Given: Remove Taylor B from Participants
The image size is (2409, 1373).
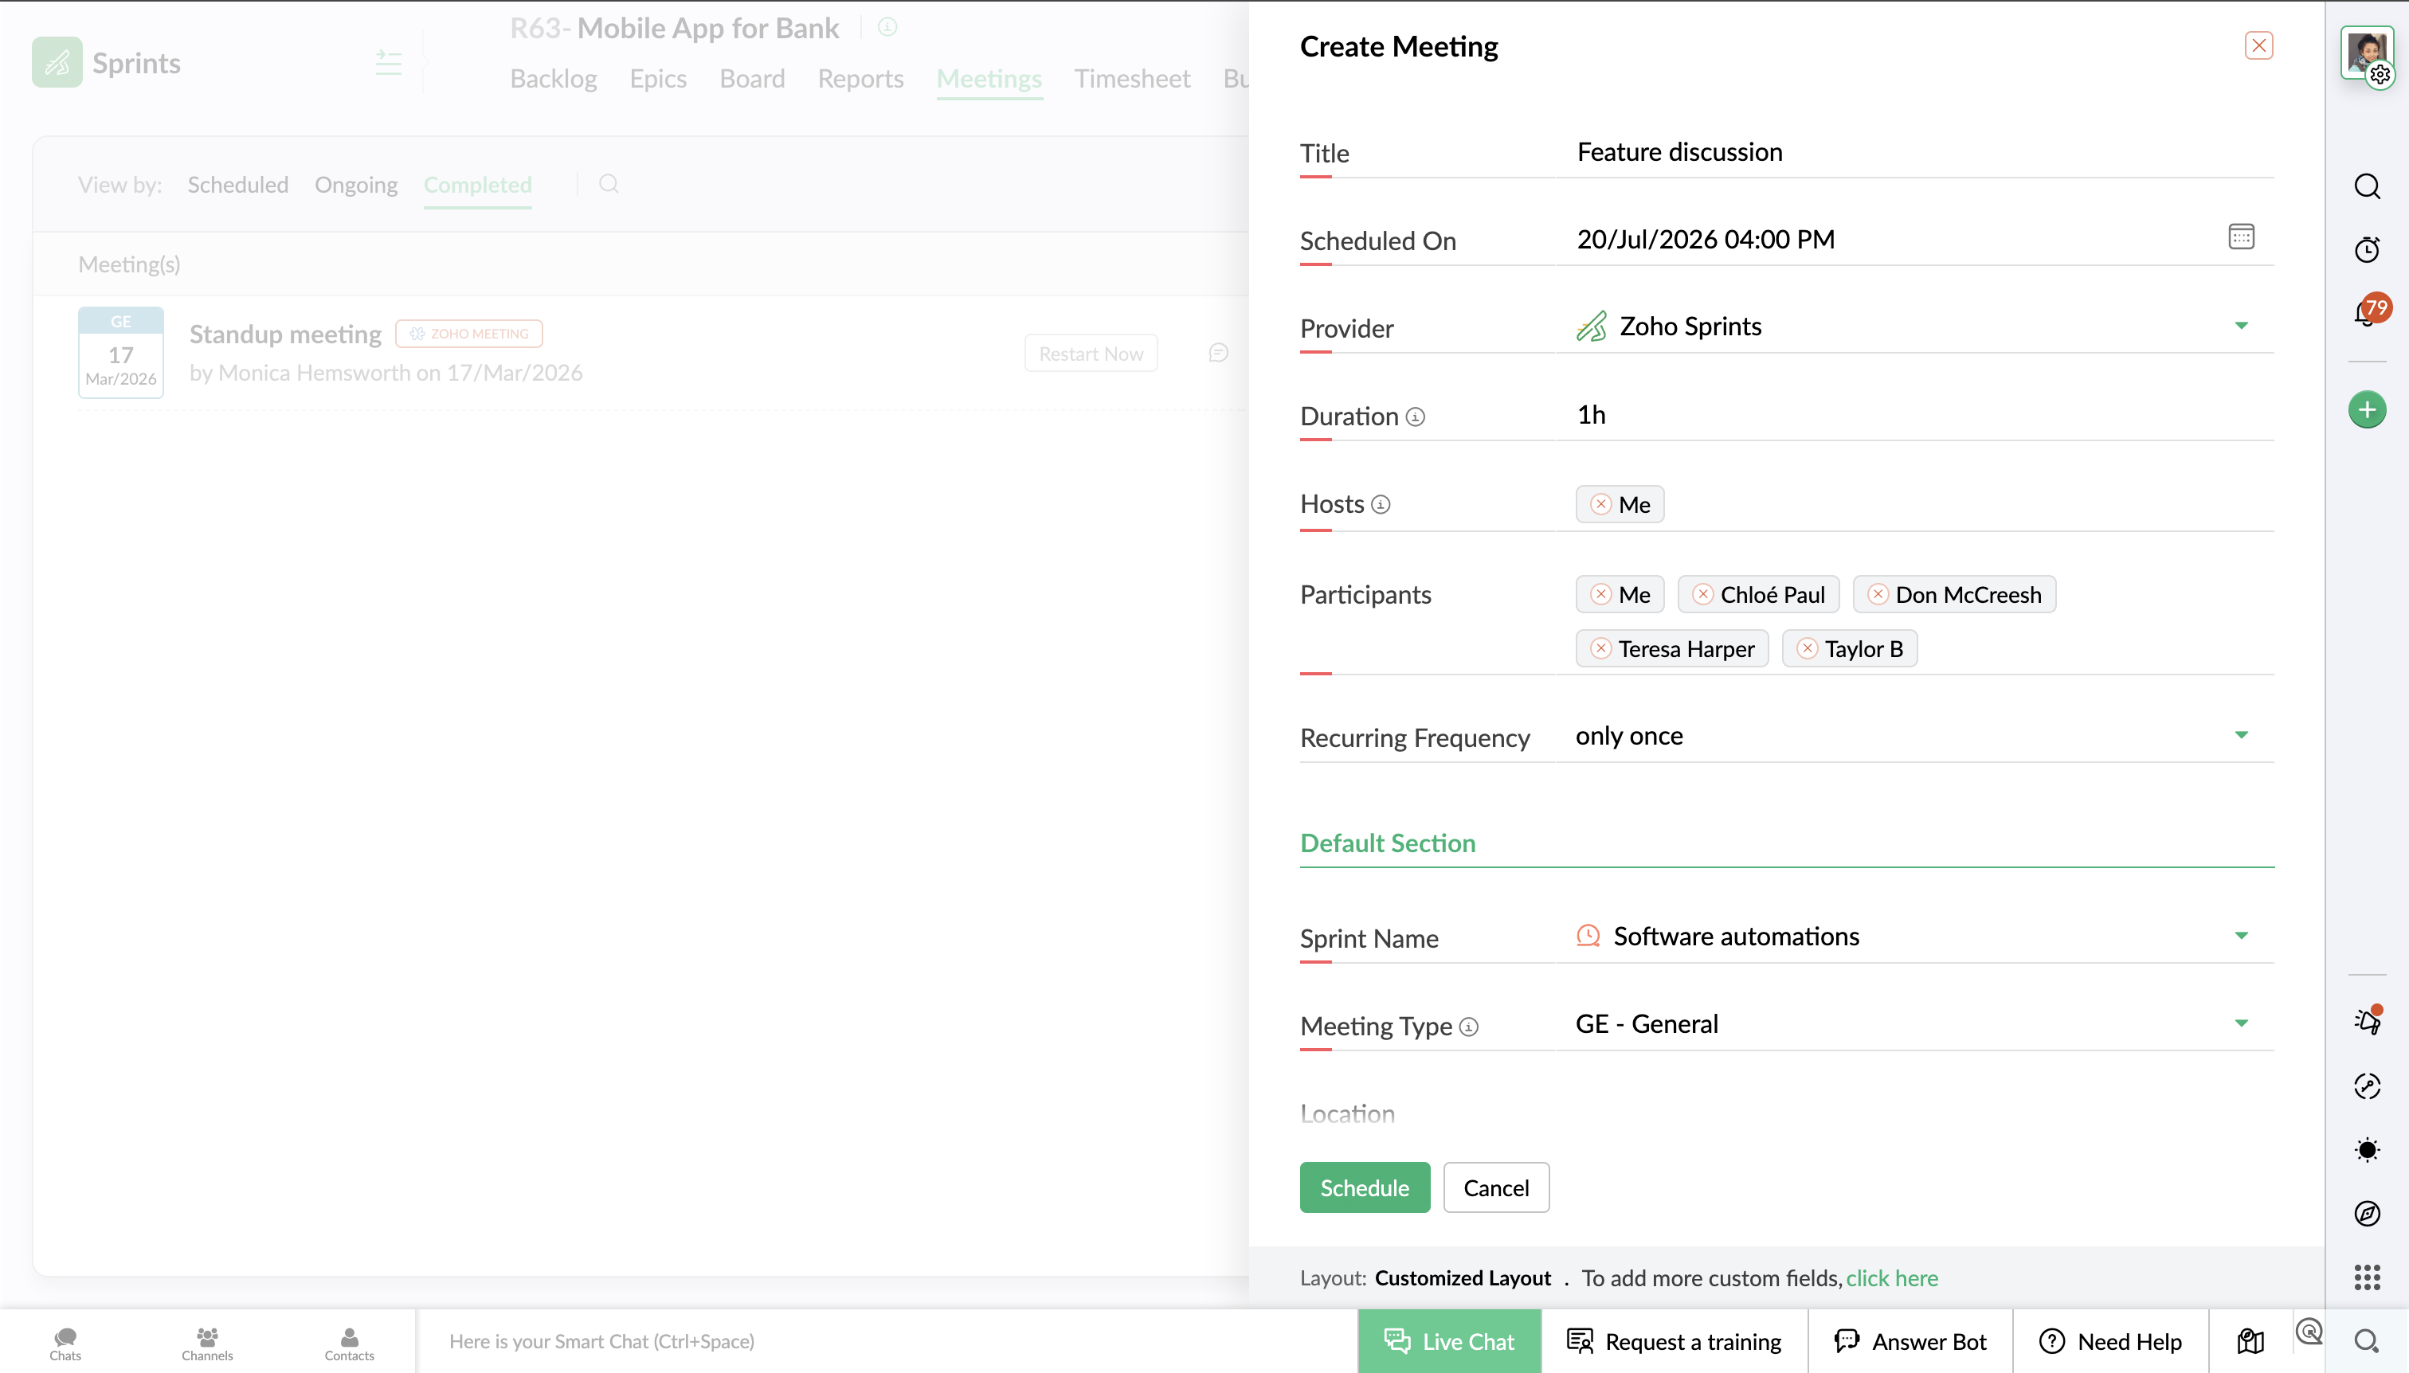Looking at the screenshot, I should (x=1808, y=647).
